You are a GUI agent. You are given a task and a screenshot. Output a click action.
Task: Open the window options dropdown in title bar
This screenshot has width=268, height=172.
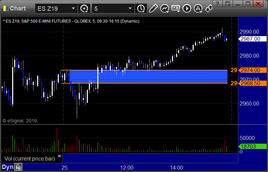(x=228, y=4)
